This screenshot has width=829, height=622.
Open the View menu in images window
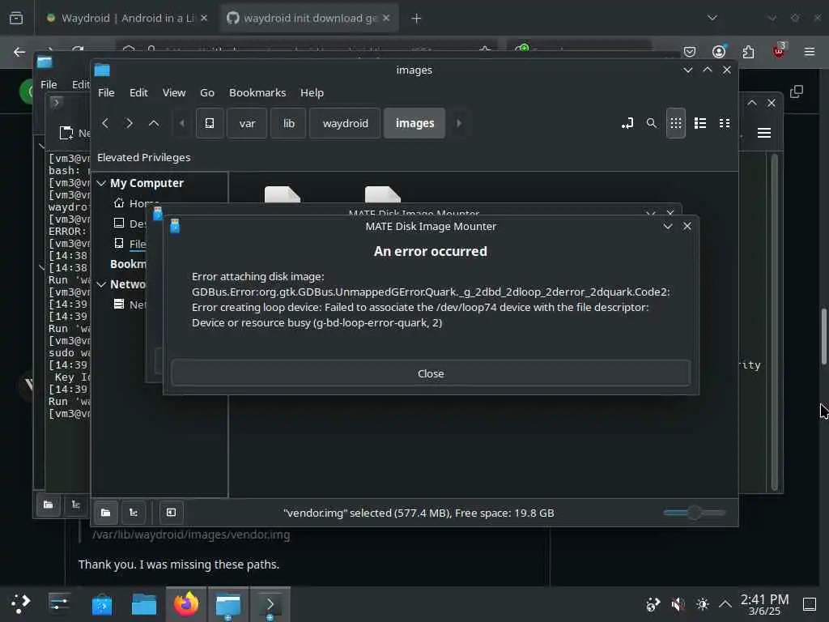tap(174, 92)
